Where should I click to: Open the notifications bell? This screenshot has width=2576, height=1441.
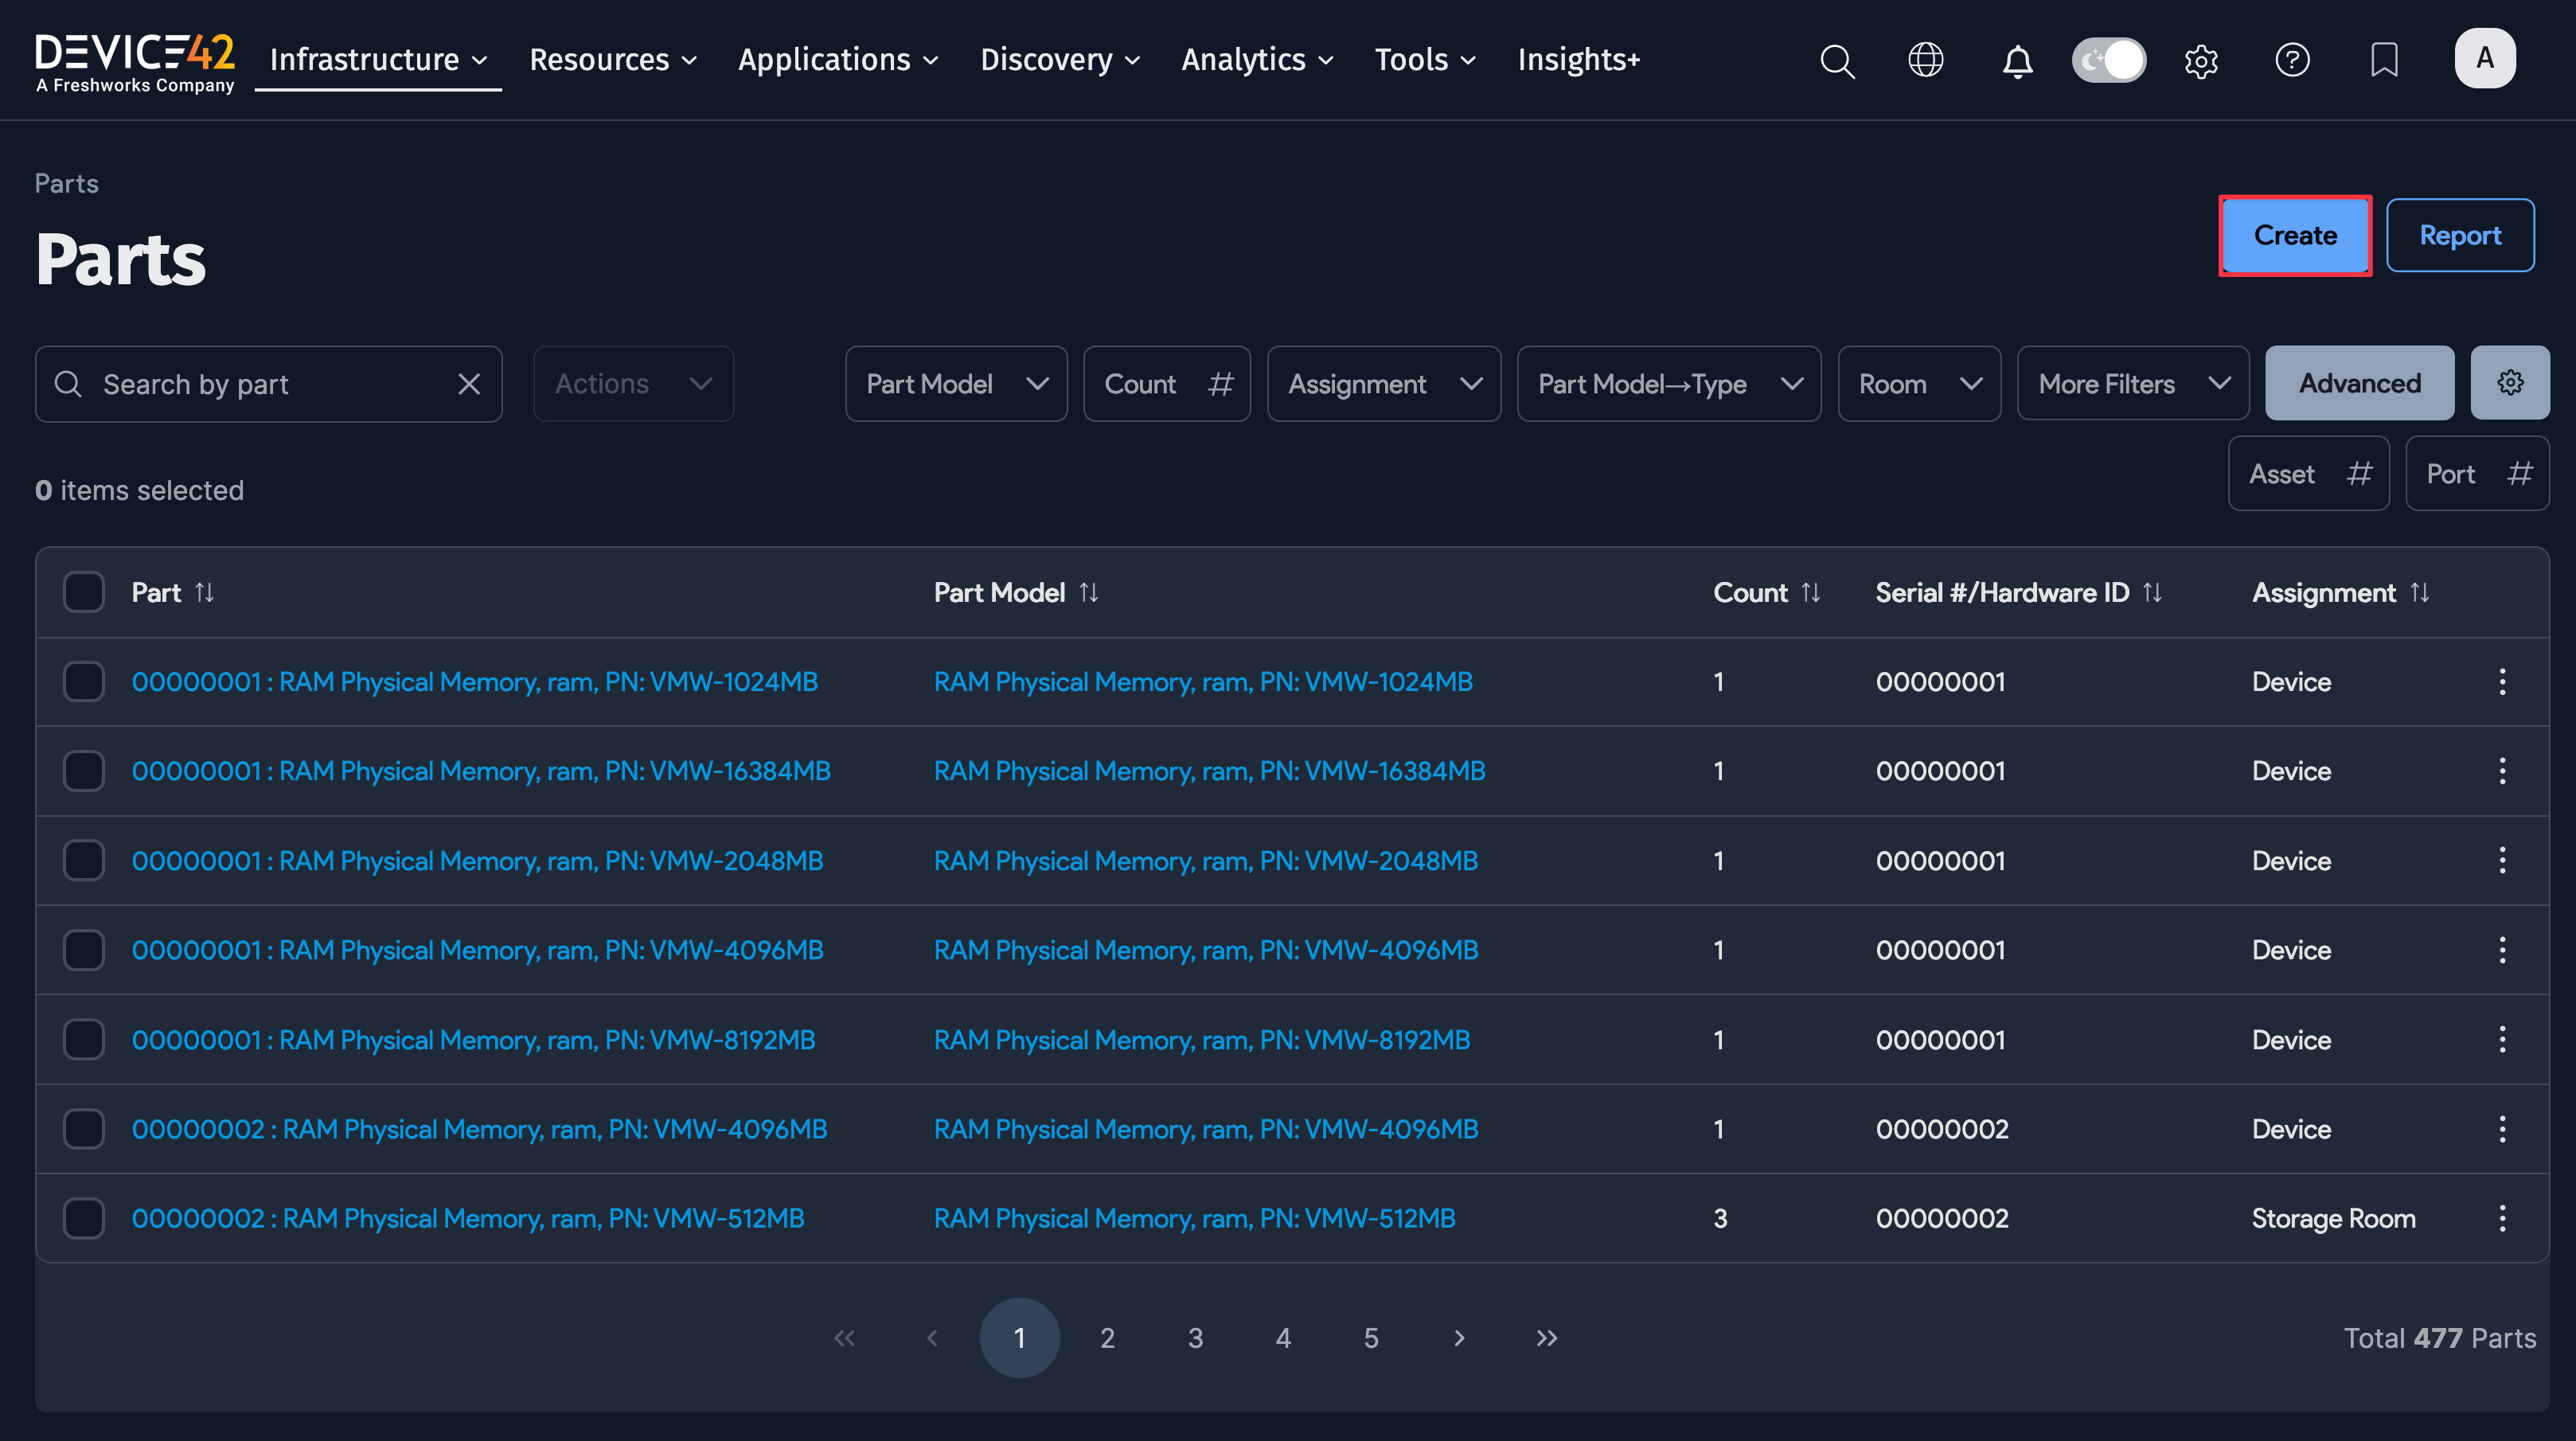[2017, 62]
